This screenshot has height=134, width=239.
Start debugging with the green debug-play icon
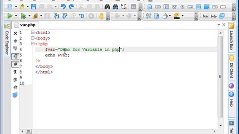(23, 16)
